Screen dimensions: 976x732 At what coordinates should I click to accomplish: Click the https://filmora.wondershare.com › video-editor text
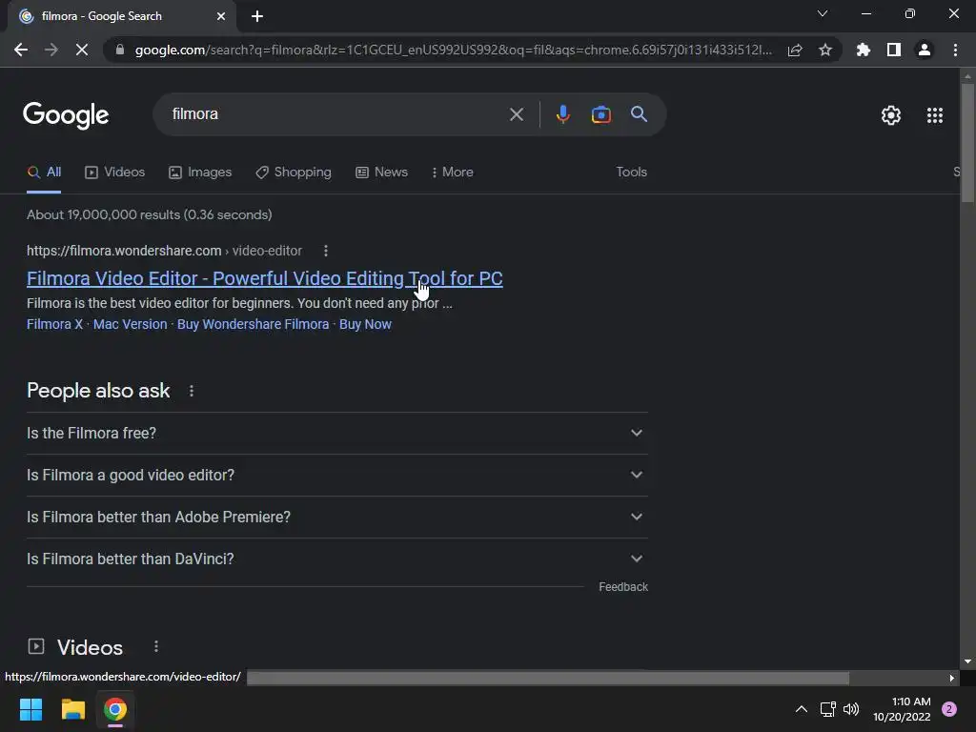tap(164, 251)
